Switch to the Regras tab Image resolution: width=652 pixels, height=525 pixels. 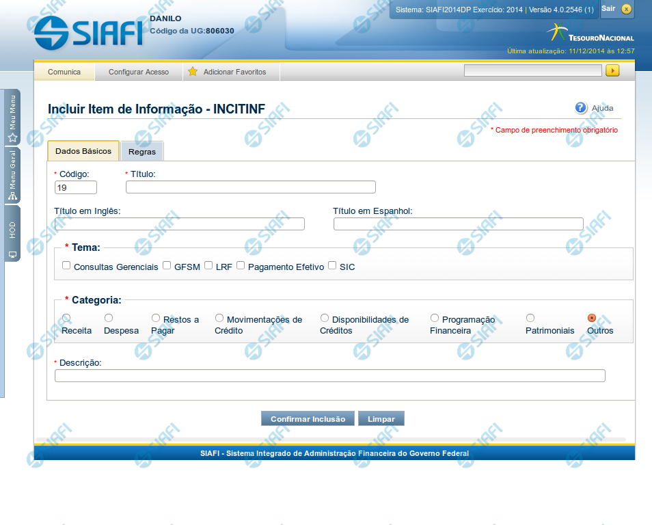[x=142, y=152]
